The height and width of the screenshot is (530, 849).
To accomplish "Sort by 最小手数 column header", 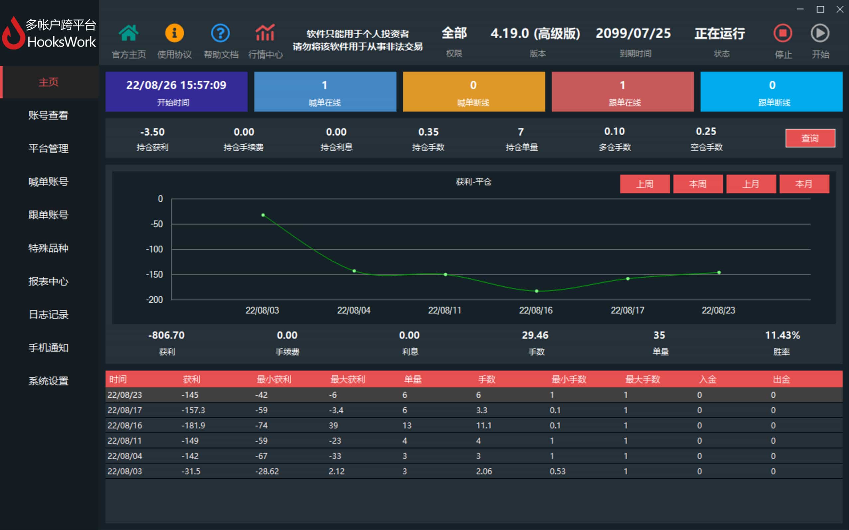I will [569, 379].
